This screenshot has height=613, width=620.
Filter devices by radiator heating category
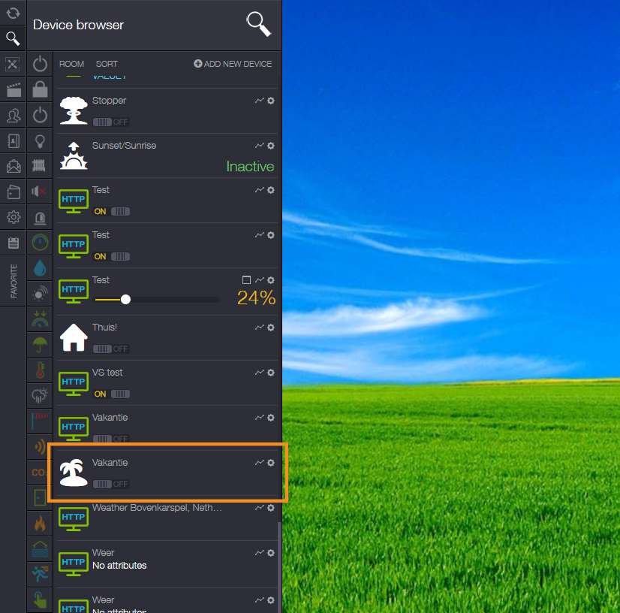coord(39,166)
